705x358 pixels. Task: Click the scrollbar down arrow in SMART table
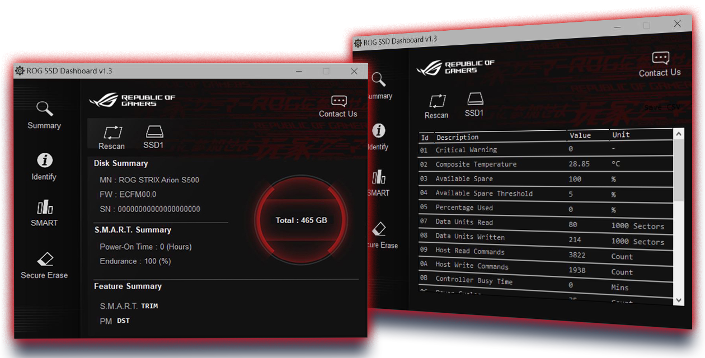(x=679, y=300)
